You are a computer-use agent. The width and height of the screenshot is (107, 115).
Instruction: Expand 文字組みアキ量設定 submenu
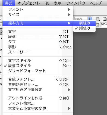pyautogui.click(x=38, y=90)
